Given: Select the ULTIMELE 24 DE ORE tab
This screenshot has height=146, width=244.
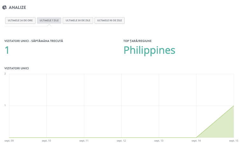Looking at the screenshot, I should pyautogui.click(x=20, y=20).
